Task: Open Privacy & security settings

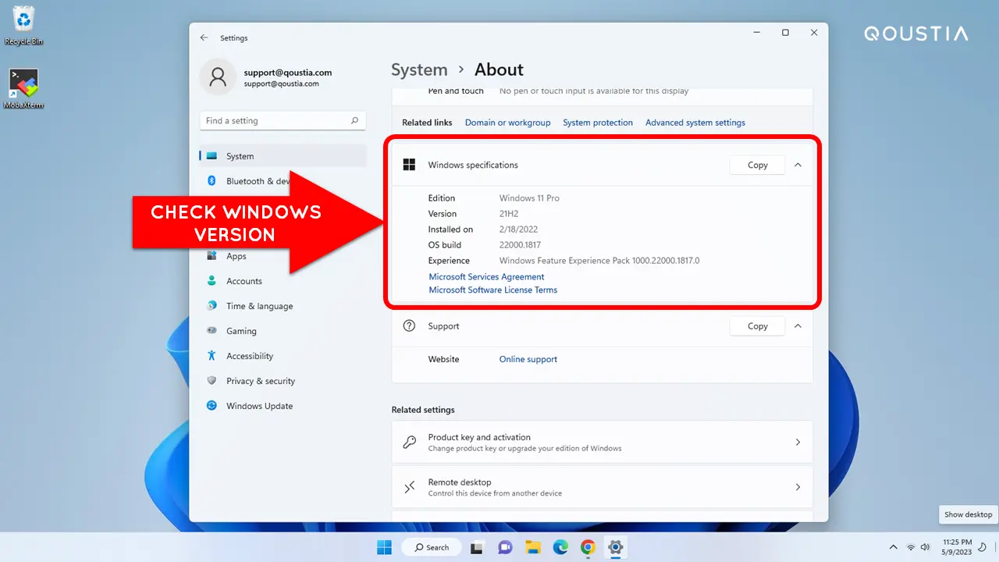Action: (x=283, y=381)
